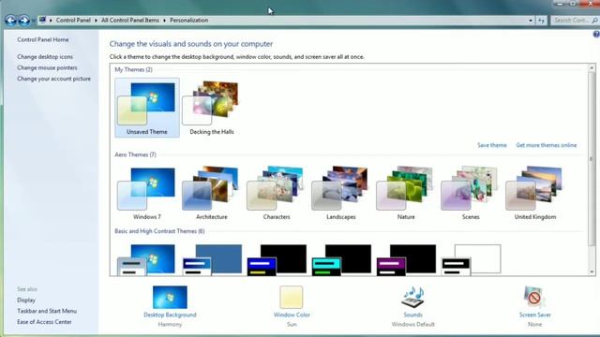Select the Windows 7 Basic theme
Viewport: 600px width, 337px height.
tap(147, 260)
